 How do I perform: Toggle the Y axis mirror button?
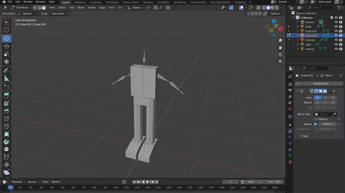(x=325, y=98)
